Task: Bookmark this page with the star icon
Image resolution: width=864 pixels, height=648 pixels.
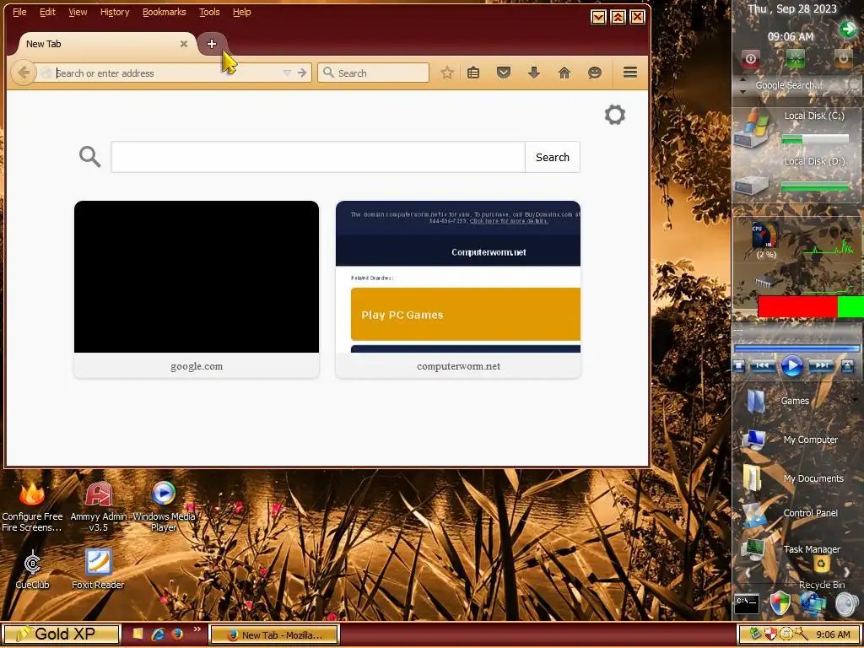Action: pyautogui.click(x=447, y=73)
